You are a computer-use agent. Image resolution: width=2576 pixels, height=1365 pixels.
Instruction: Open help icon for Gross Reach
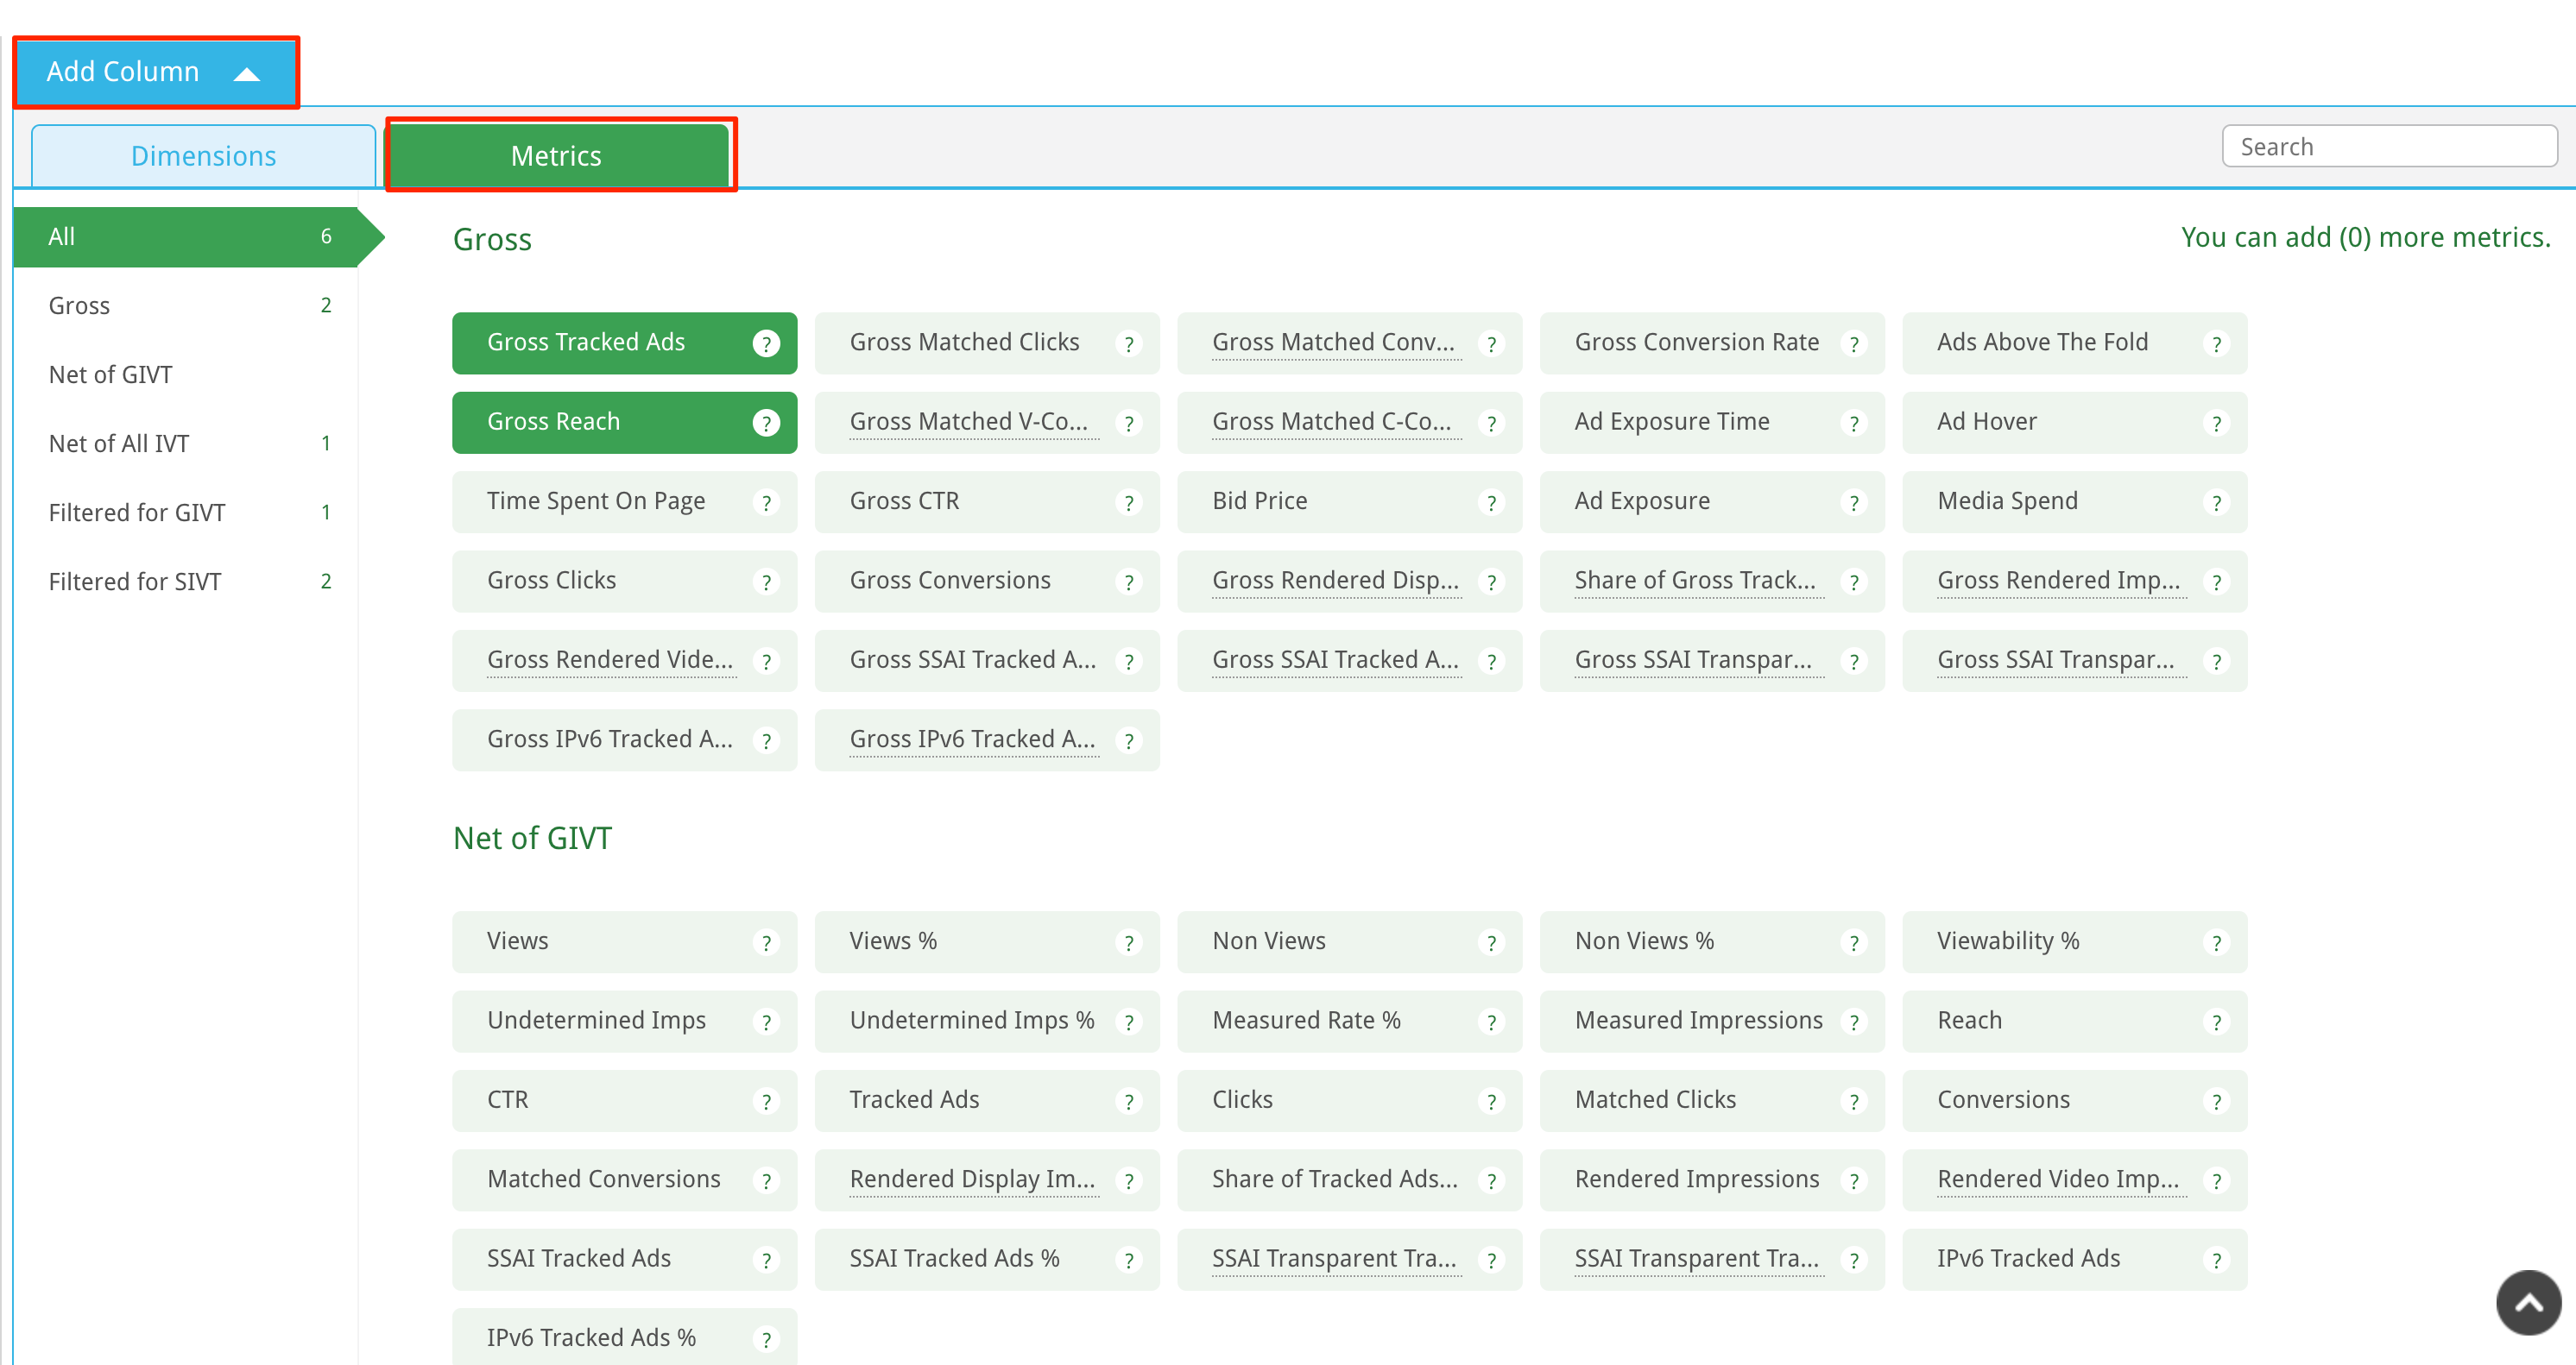tap(766, 423)
